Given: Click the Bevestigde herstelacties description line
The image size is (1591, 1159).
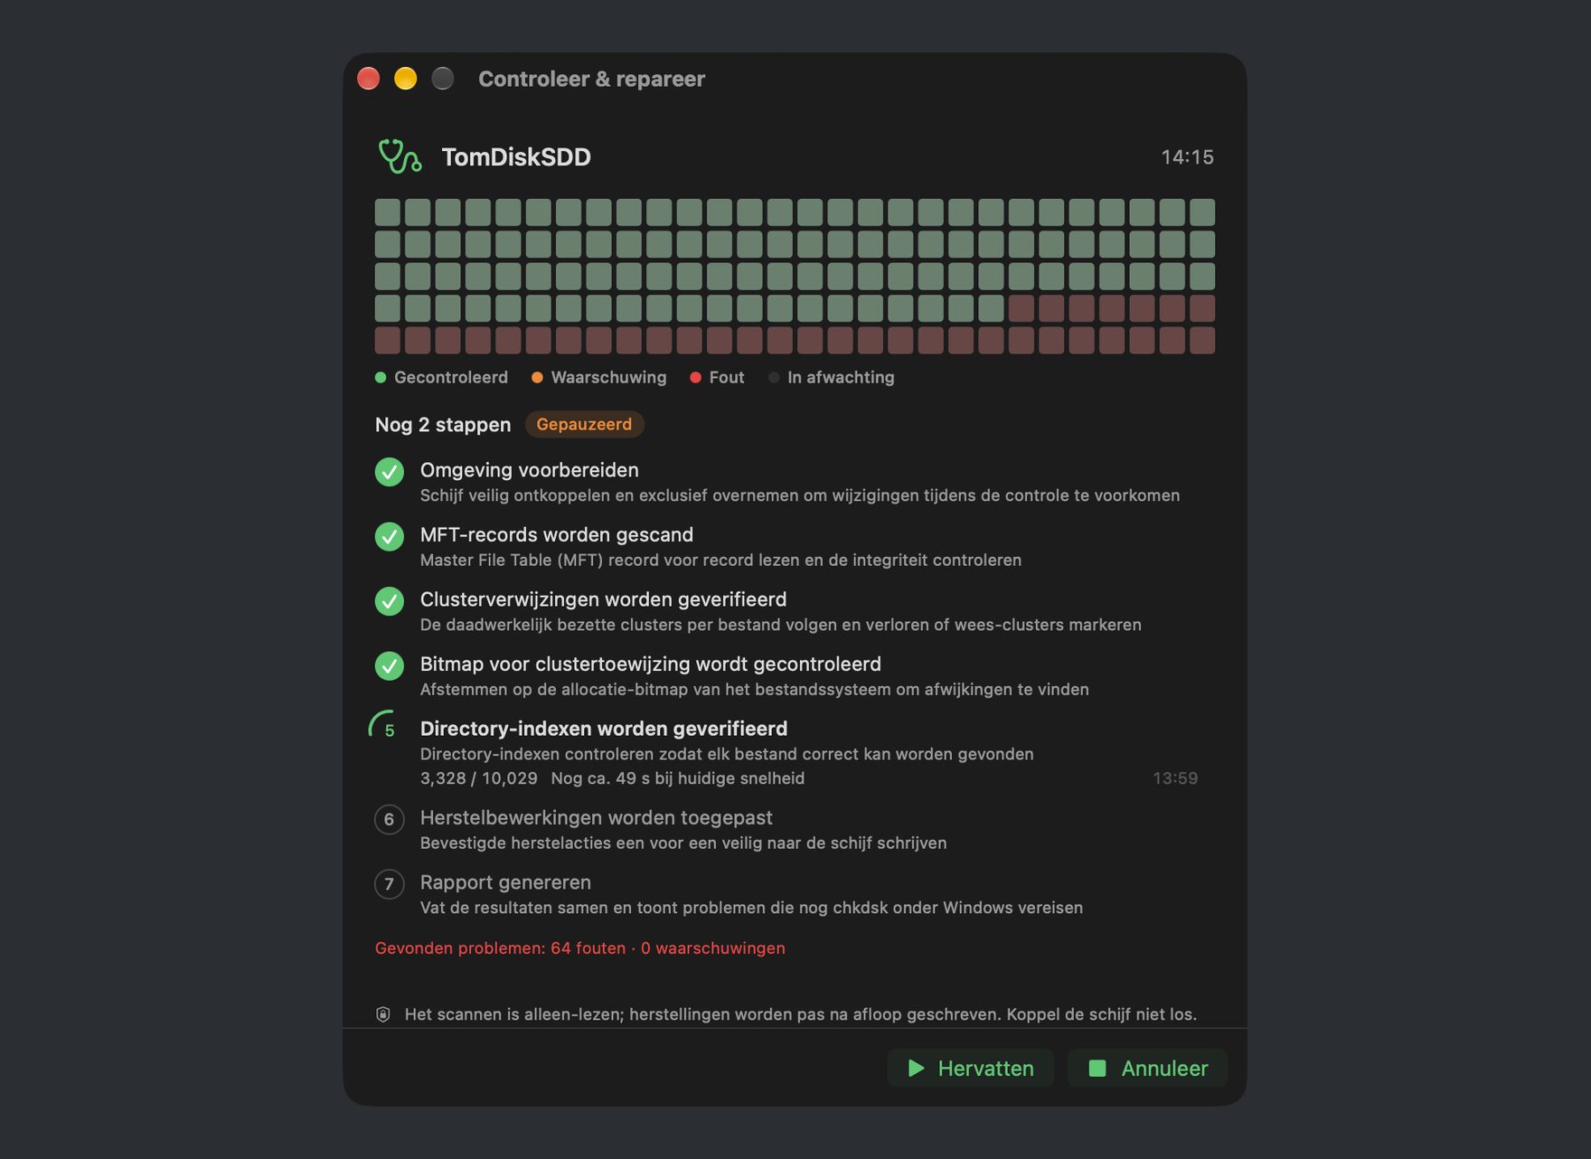Looking at the screenshot, I should pos(683,843).
